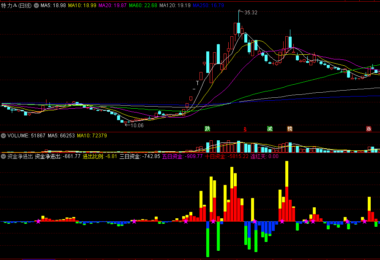Open the main chart indicator dropdown beside 特力A

[x=36, y=5]
